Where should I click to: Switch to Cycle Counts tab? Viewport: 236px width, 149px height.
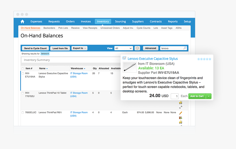click(x=143, y=28)
